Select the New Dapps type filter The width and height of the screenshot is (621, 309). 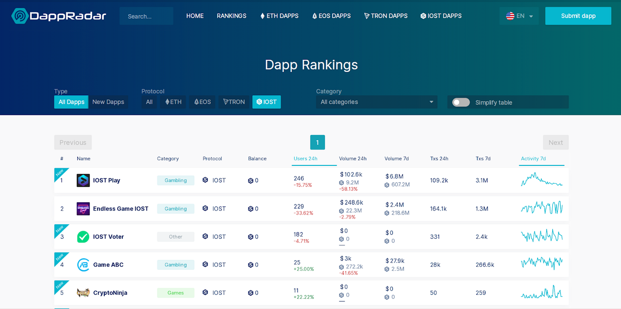point(108,102)
